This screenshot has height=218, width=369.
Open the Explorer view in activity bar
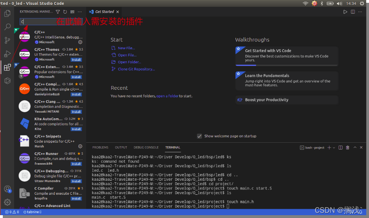[x=7, y=13]
